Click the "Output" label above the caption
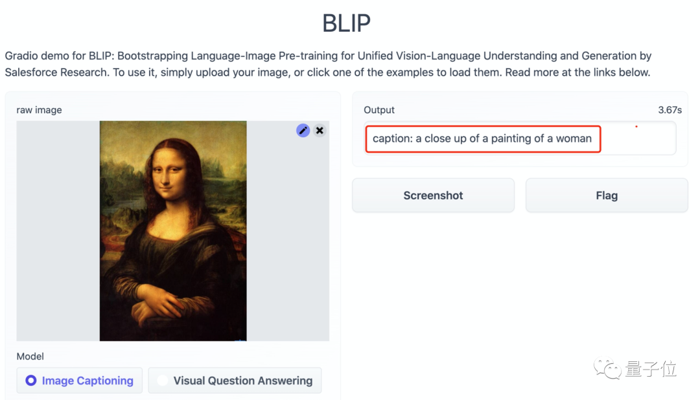 [x=379, y=110]
